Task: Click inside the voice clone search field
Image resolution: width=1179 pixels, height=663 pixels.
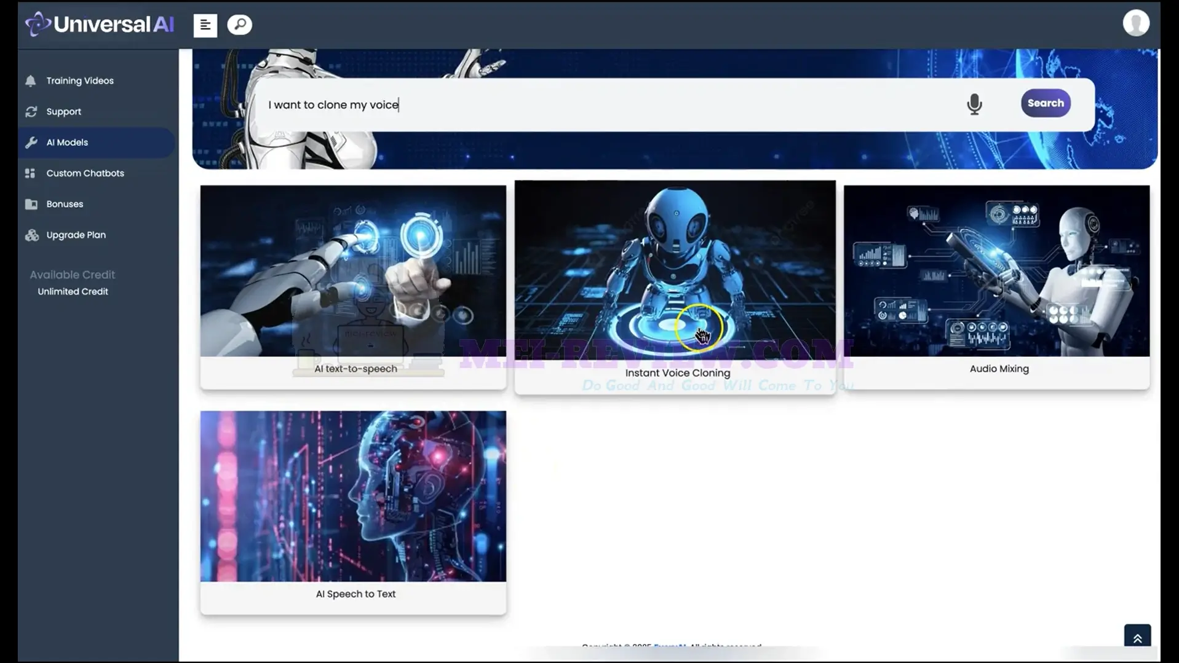Action: point(609,104)
